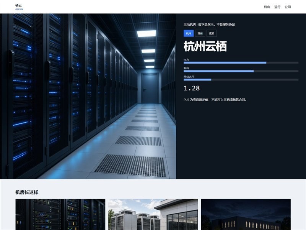Click the 制冷 label
The height and width of the screenshot is (230, 306).
coord(186,68)
